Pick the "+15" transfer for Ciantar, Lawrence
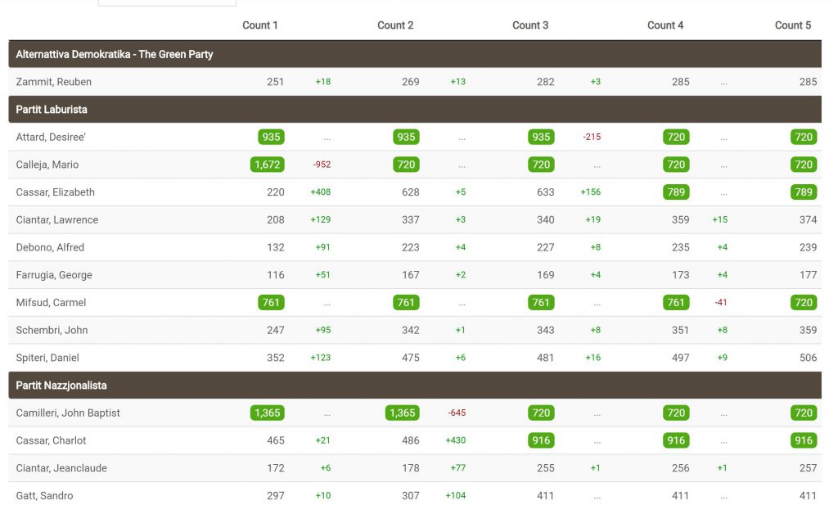Viewport: 838px width, 519px height. click(x=720, y=219)
